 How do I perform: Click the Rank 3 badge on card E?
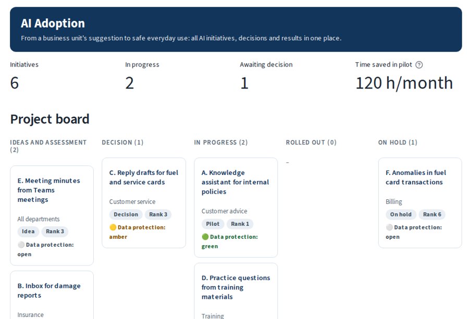(x=55, y=232)
